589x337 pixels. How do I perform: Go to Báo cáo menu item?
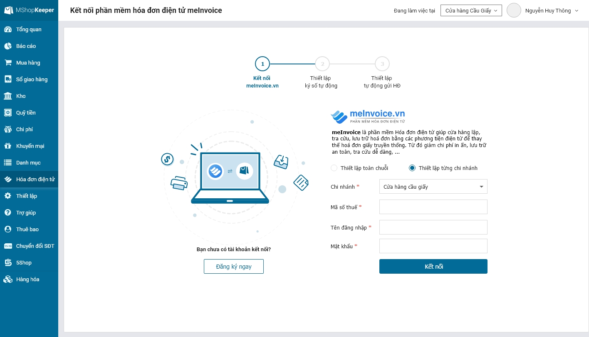[29, 46]
